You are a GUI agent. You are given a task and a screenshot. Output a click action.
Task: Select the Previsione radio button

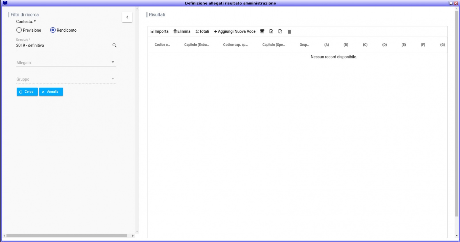click(19, 30)
